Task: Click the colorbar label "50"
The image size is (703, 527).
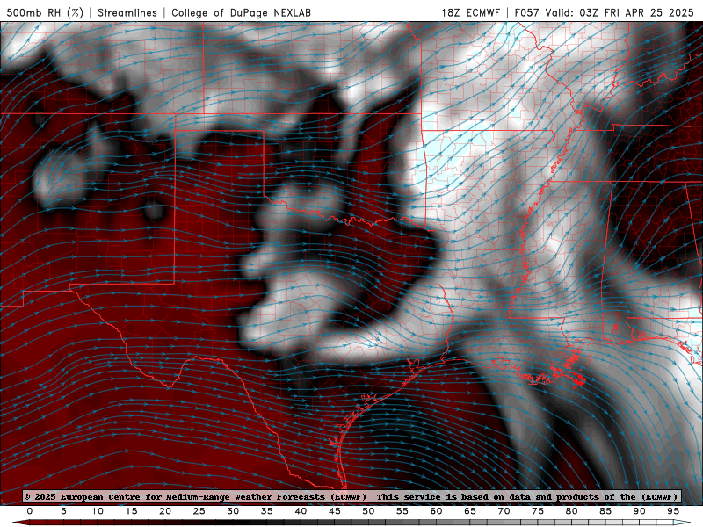Action: [368, 511]
